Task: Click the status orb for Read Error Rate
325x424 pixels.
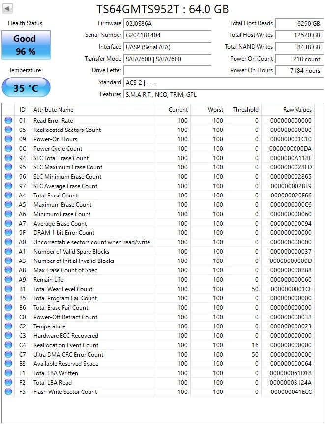Action: (8, 121)
